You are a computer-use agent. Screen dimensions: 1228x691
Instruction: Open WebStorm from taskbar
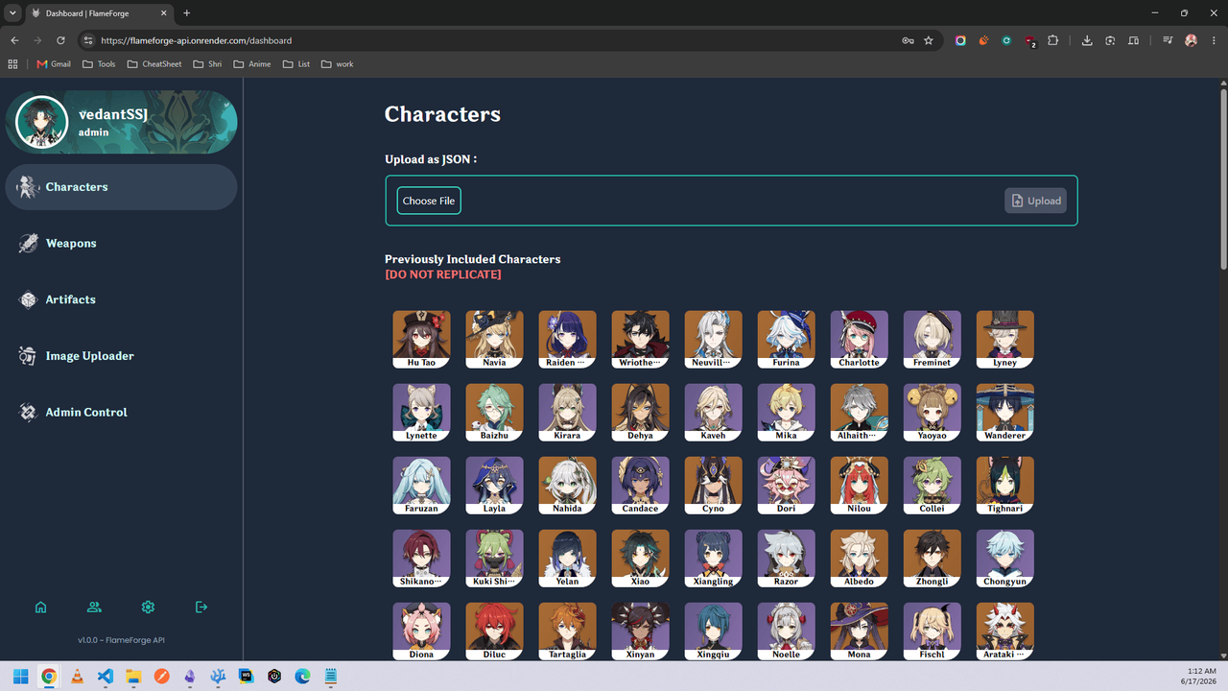(247, 677)
